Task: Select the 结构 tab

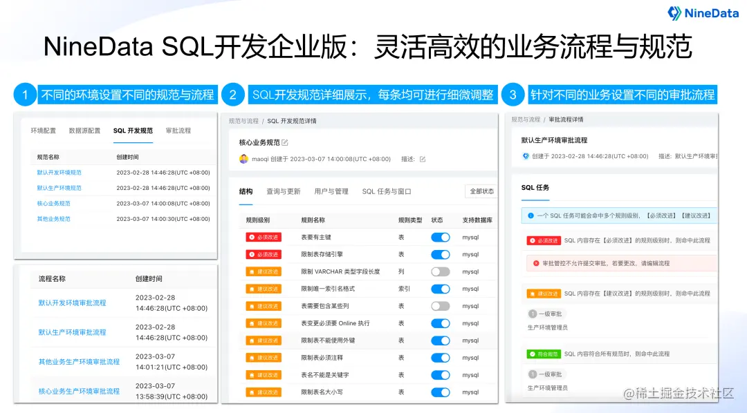Action: pos(246,191)
